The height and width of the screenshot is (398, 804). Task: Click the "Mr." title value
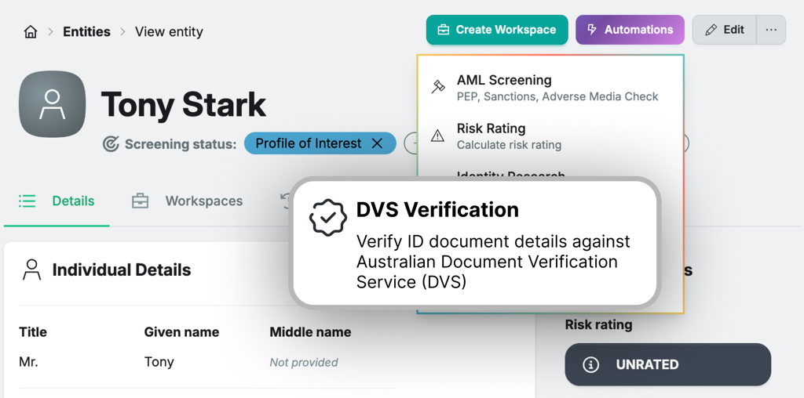pos(29,362)
